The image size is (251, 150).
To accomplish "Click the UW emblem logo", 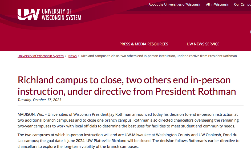I will click(29, 14).
